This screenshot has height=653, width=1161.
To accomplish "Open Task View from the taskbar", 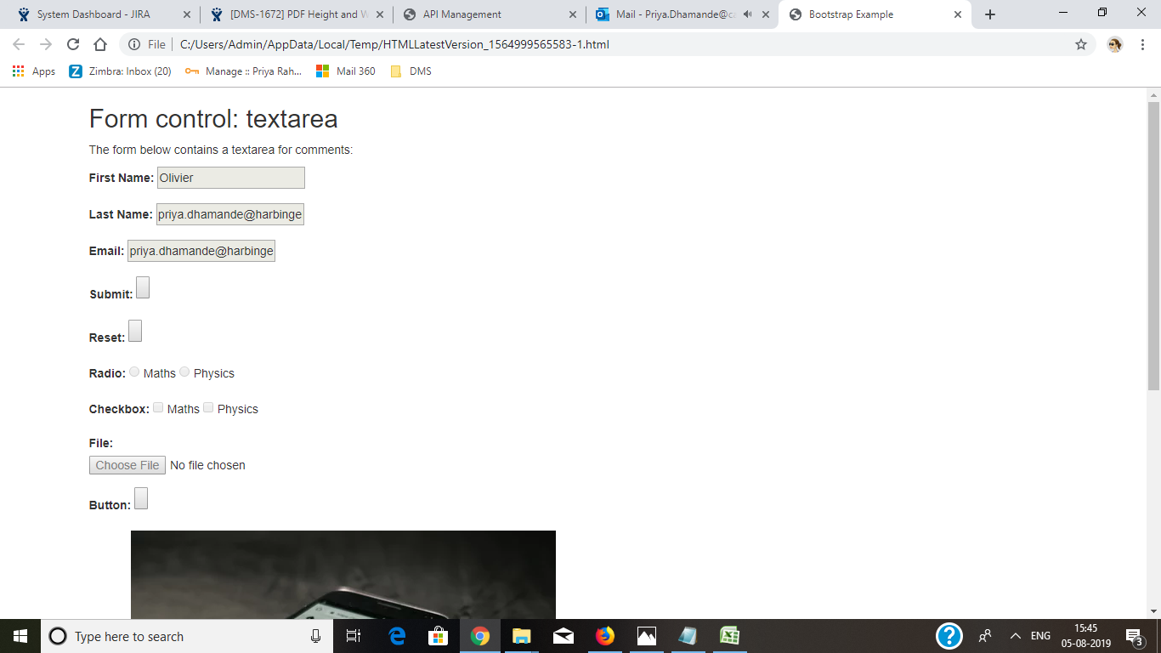I will point(354,636).
